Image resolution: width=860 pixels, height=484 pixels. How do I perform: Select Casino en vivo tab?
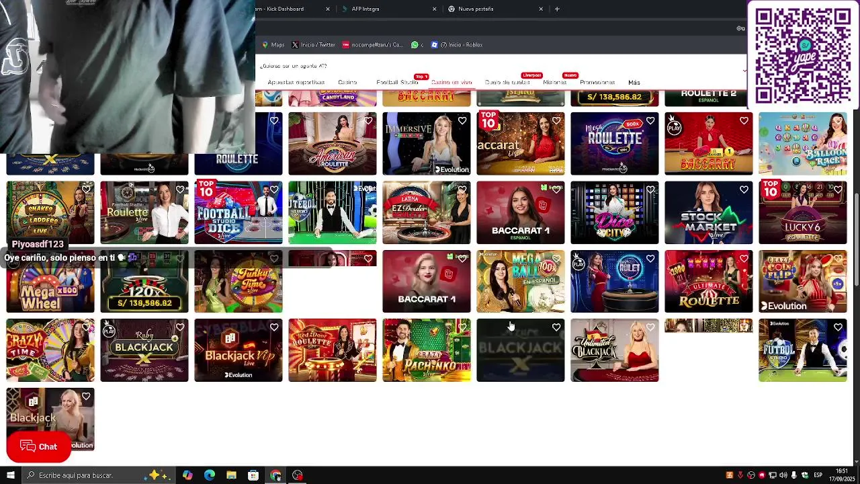tap(451, 82)
